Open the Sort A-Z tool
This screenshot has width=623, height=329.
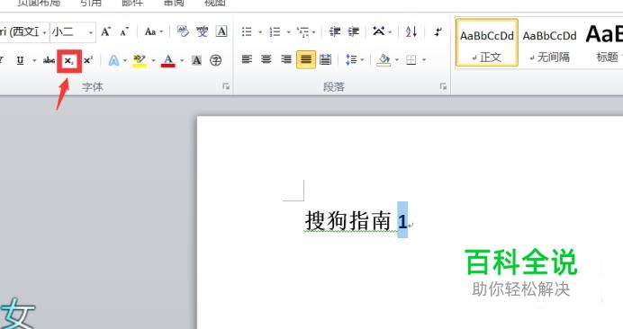pyautogui.click(x=411, y=31)
